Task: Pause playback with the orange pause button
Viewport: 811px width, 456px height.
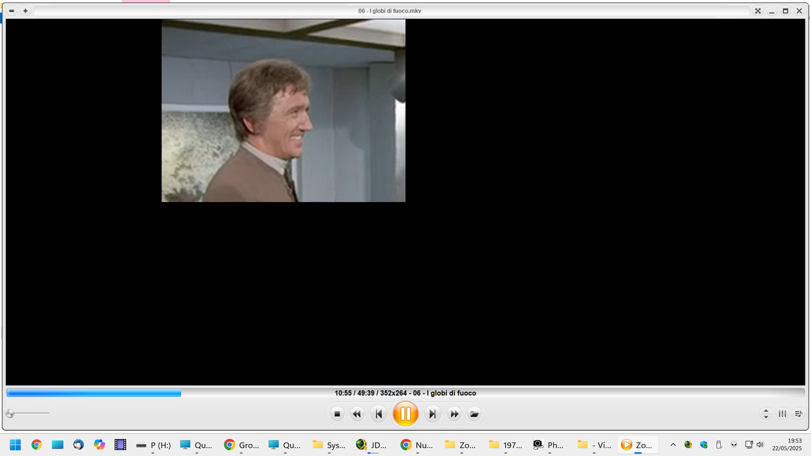Action: pos(405,414)
